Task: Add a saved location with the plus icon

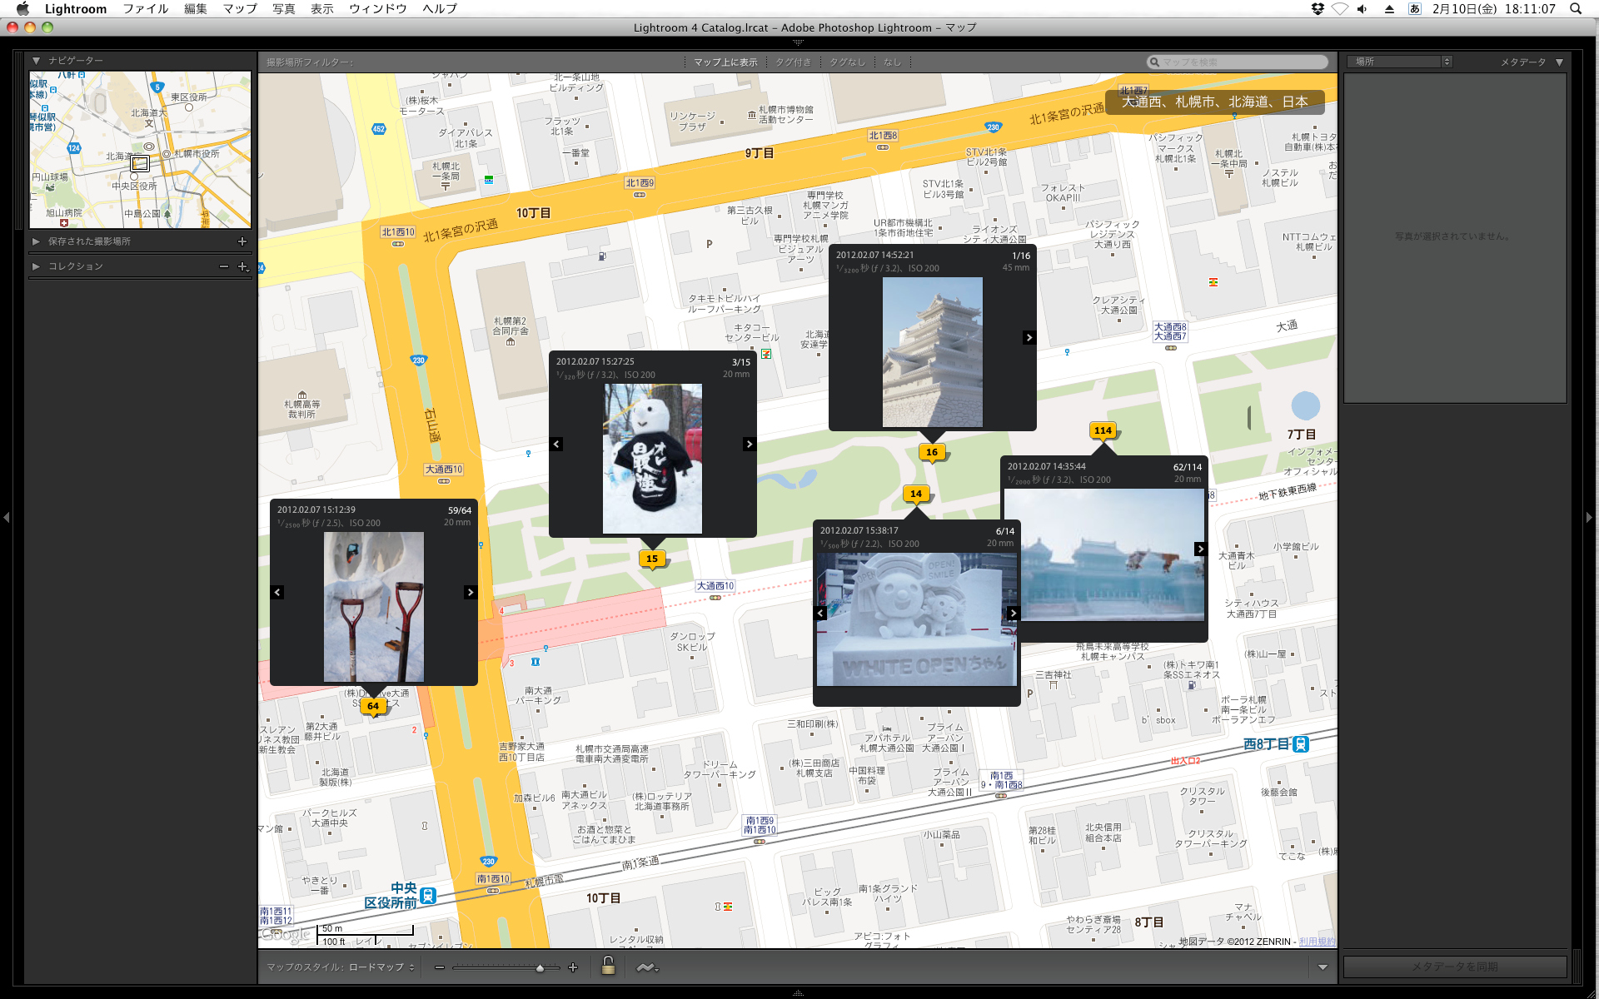Action: coord(242,241)
